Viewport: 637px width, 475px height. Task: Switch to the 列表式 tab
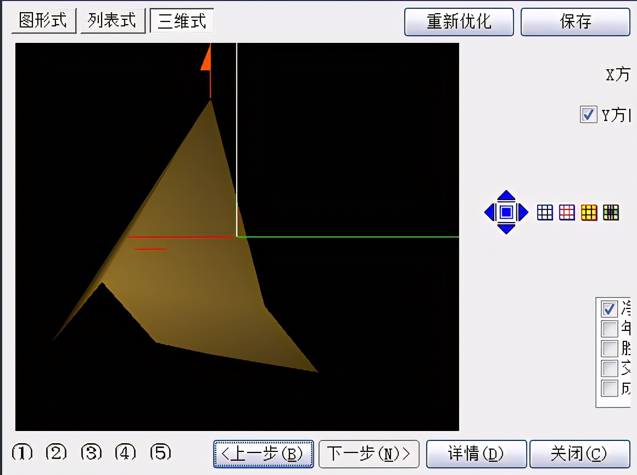pyautogui.click(x=112, y=21)
